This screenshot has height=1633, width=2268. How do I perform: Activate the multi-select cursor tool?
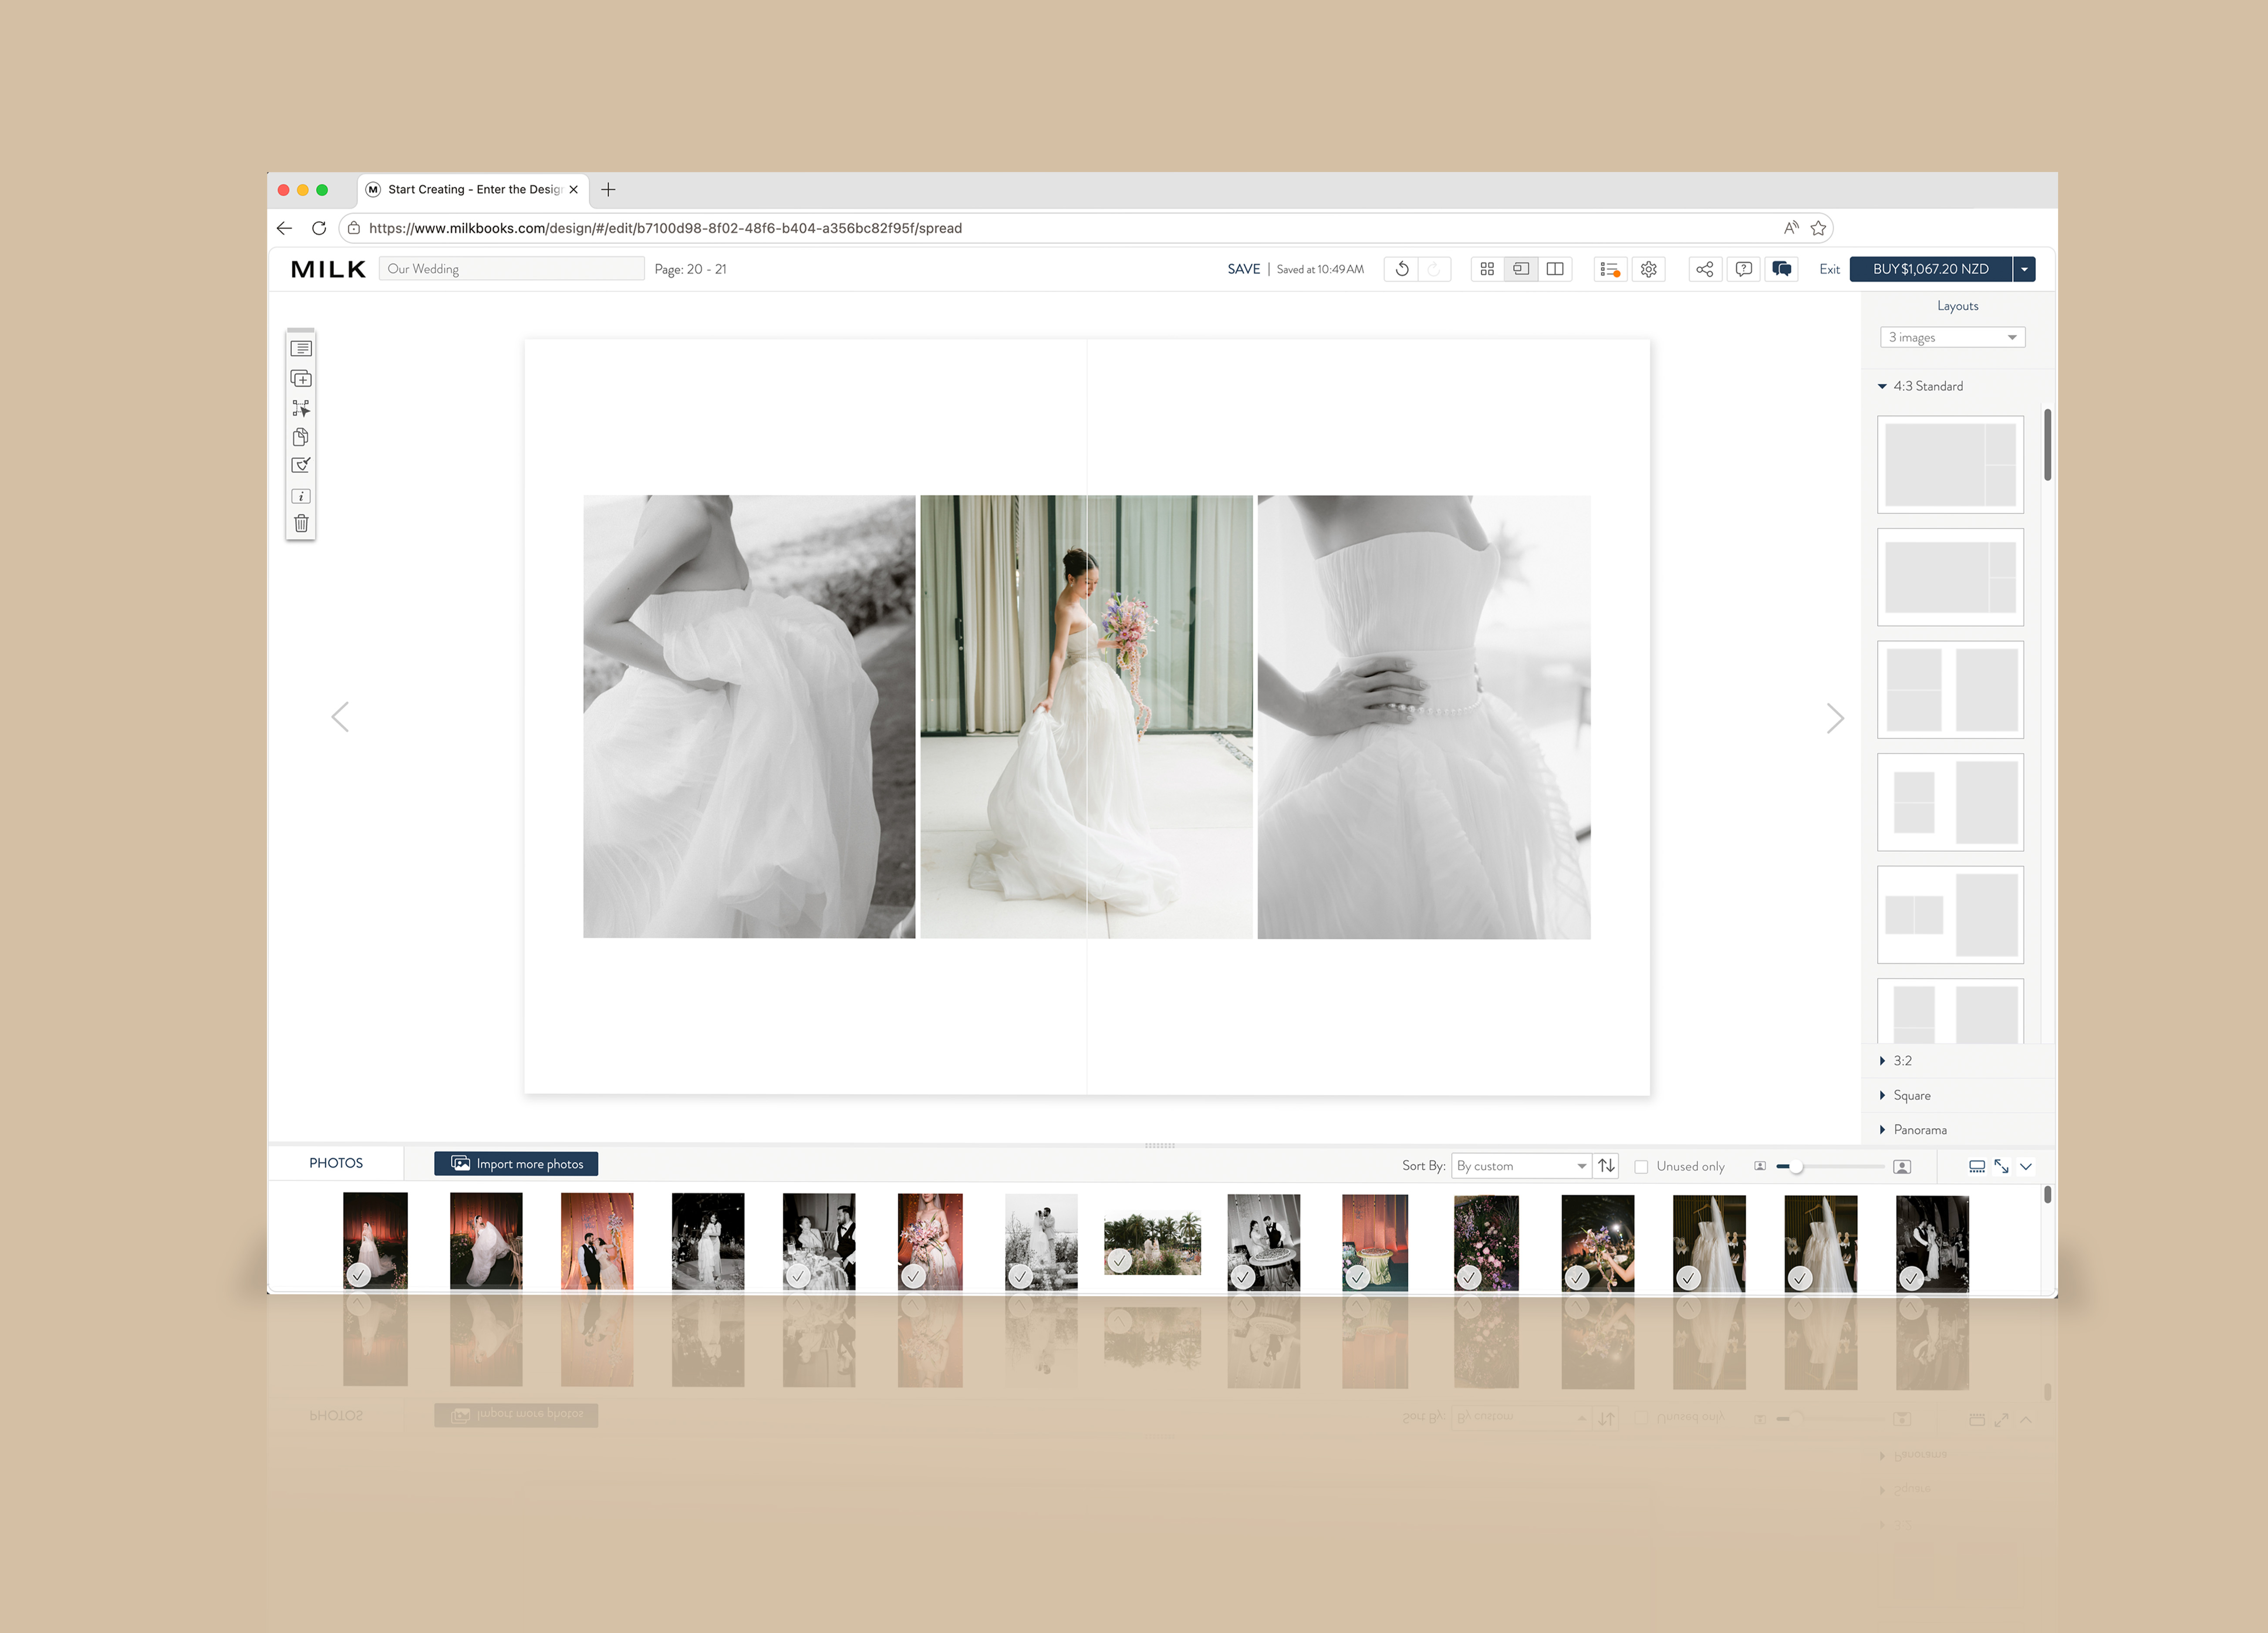point(301,408)
